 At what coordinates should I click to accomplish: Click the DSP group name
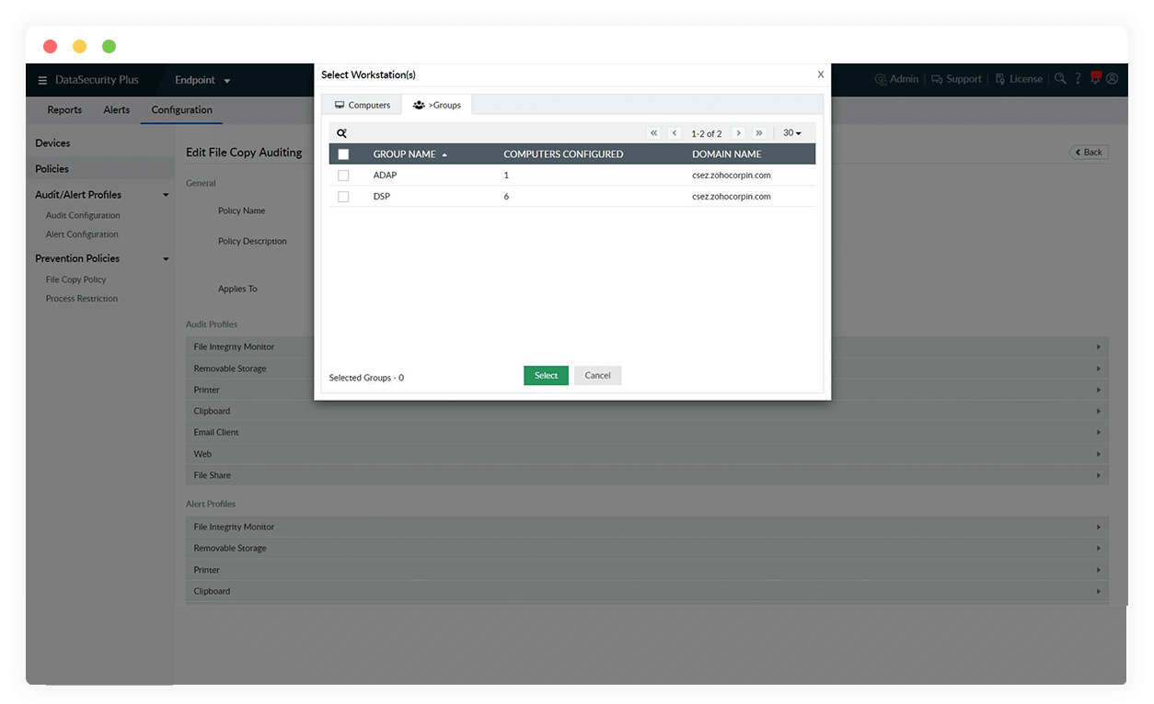point(382,197)
